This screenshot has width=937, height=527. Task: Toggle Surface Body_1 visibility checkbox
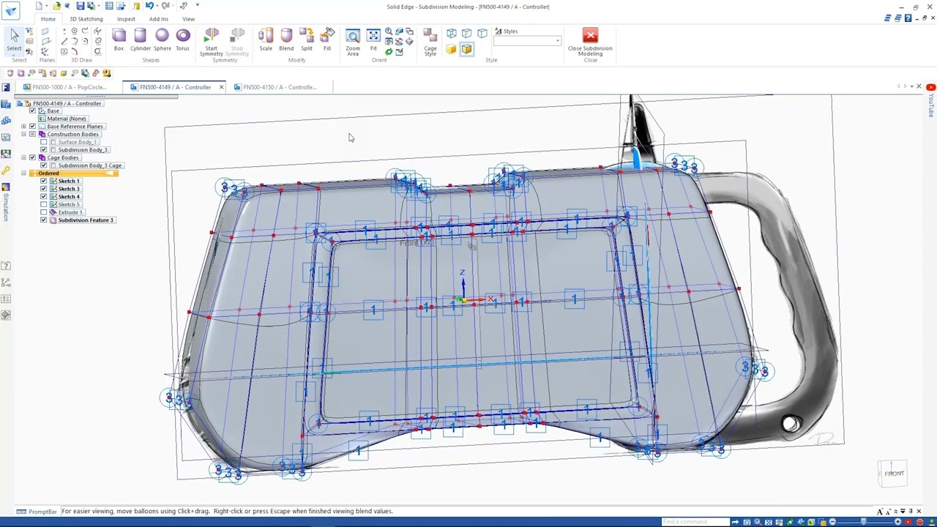pos(43,142)
